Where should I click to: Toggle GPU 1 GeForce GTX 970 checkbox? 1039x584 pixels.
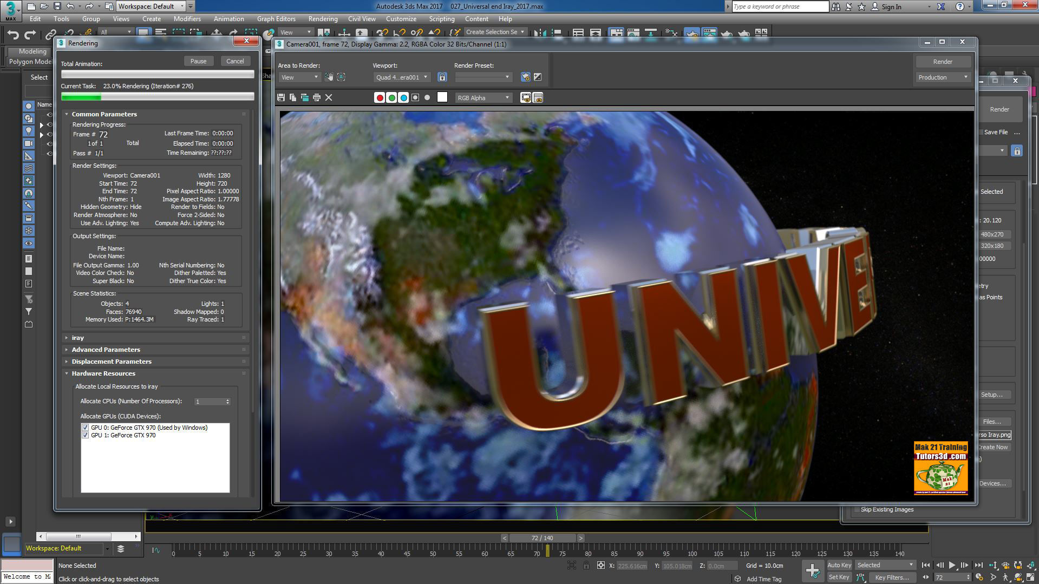point(85,435)
